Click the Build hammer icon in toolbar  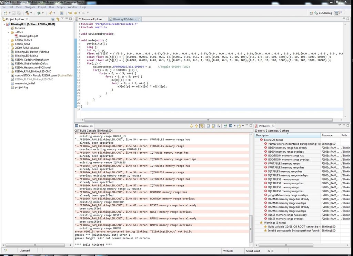[x=27, y=13]
